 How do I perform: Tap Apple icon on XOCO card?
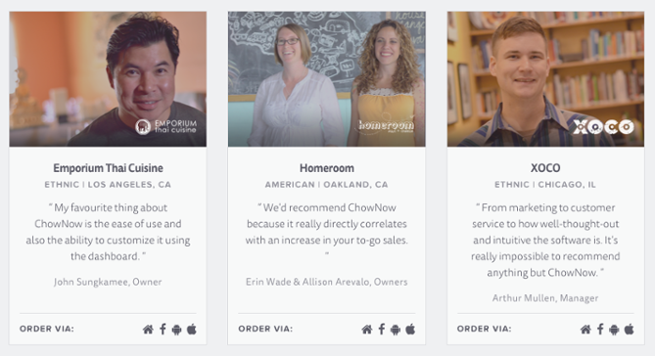[x=630, y=330]
